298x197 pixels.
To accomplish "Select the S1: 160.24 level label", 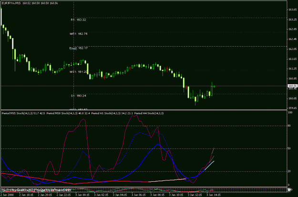I will pyautogui.click(x=79, y=96).
